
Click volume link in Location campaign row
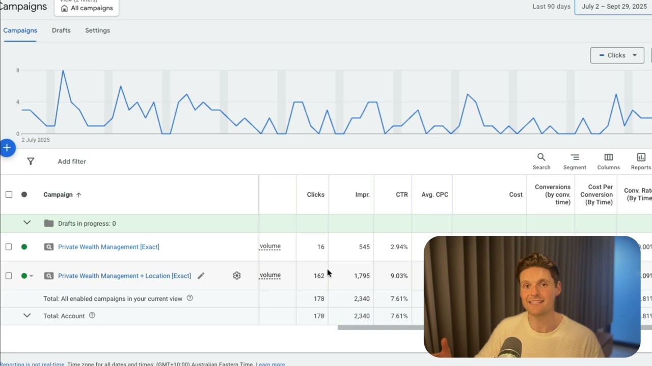click(270, 276)
